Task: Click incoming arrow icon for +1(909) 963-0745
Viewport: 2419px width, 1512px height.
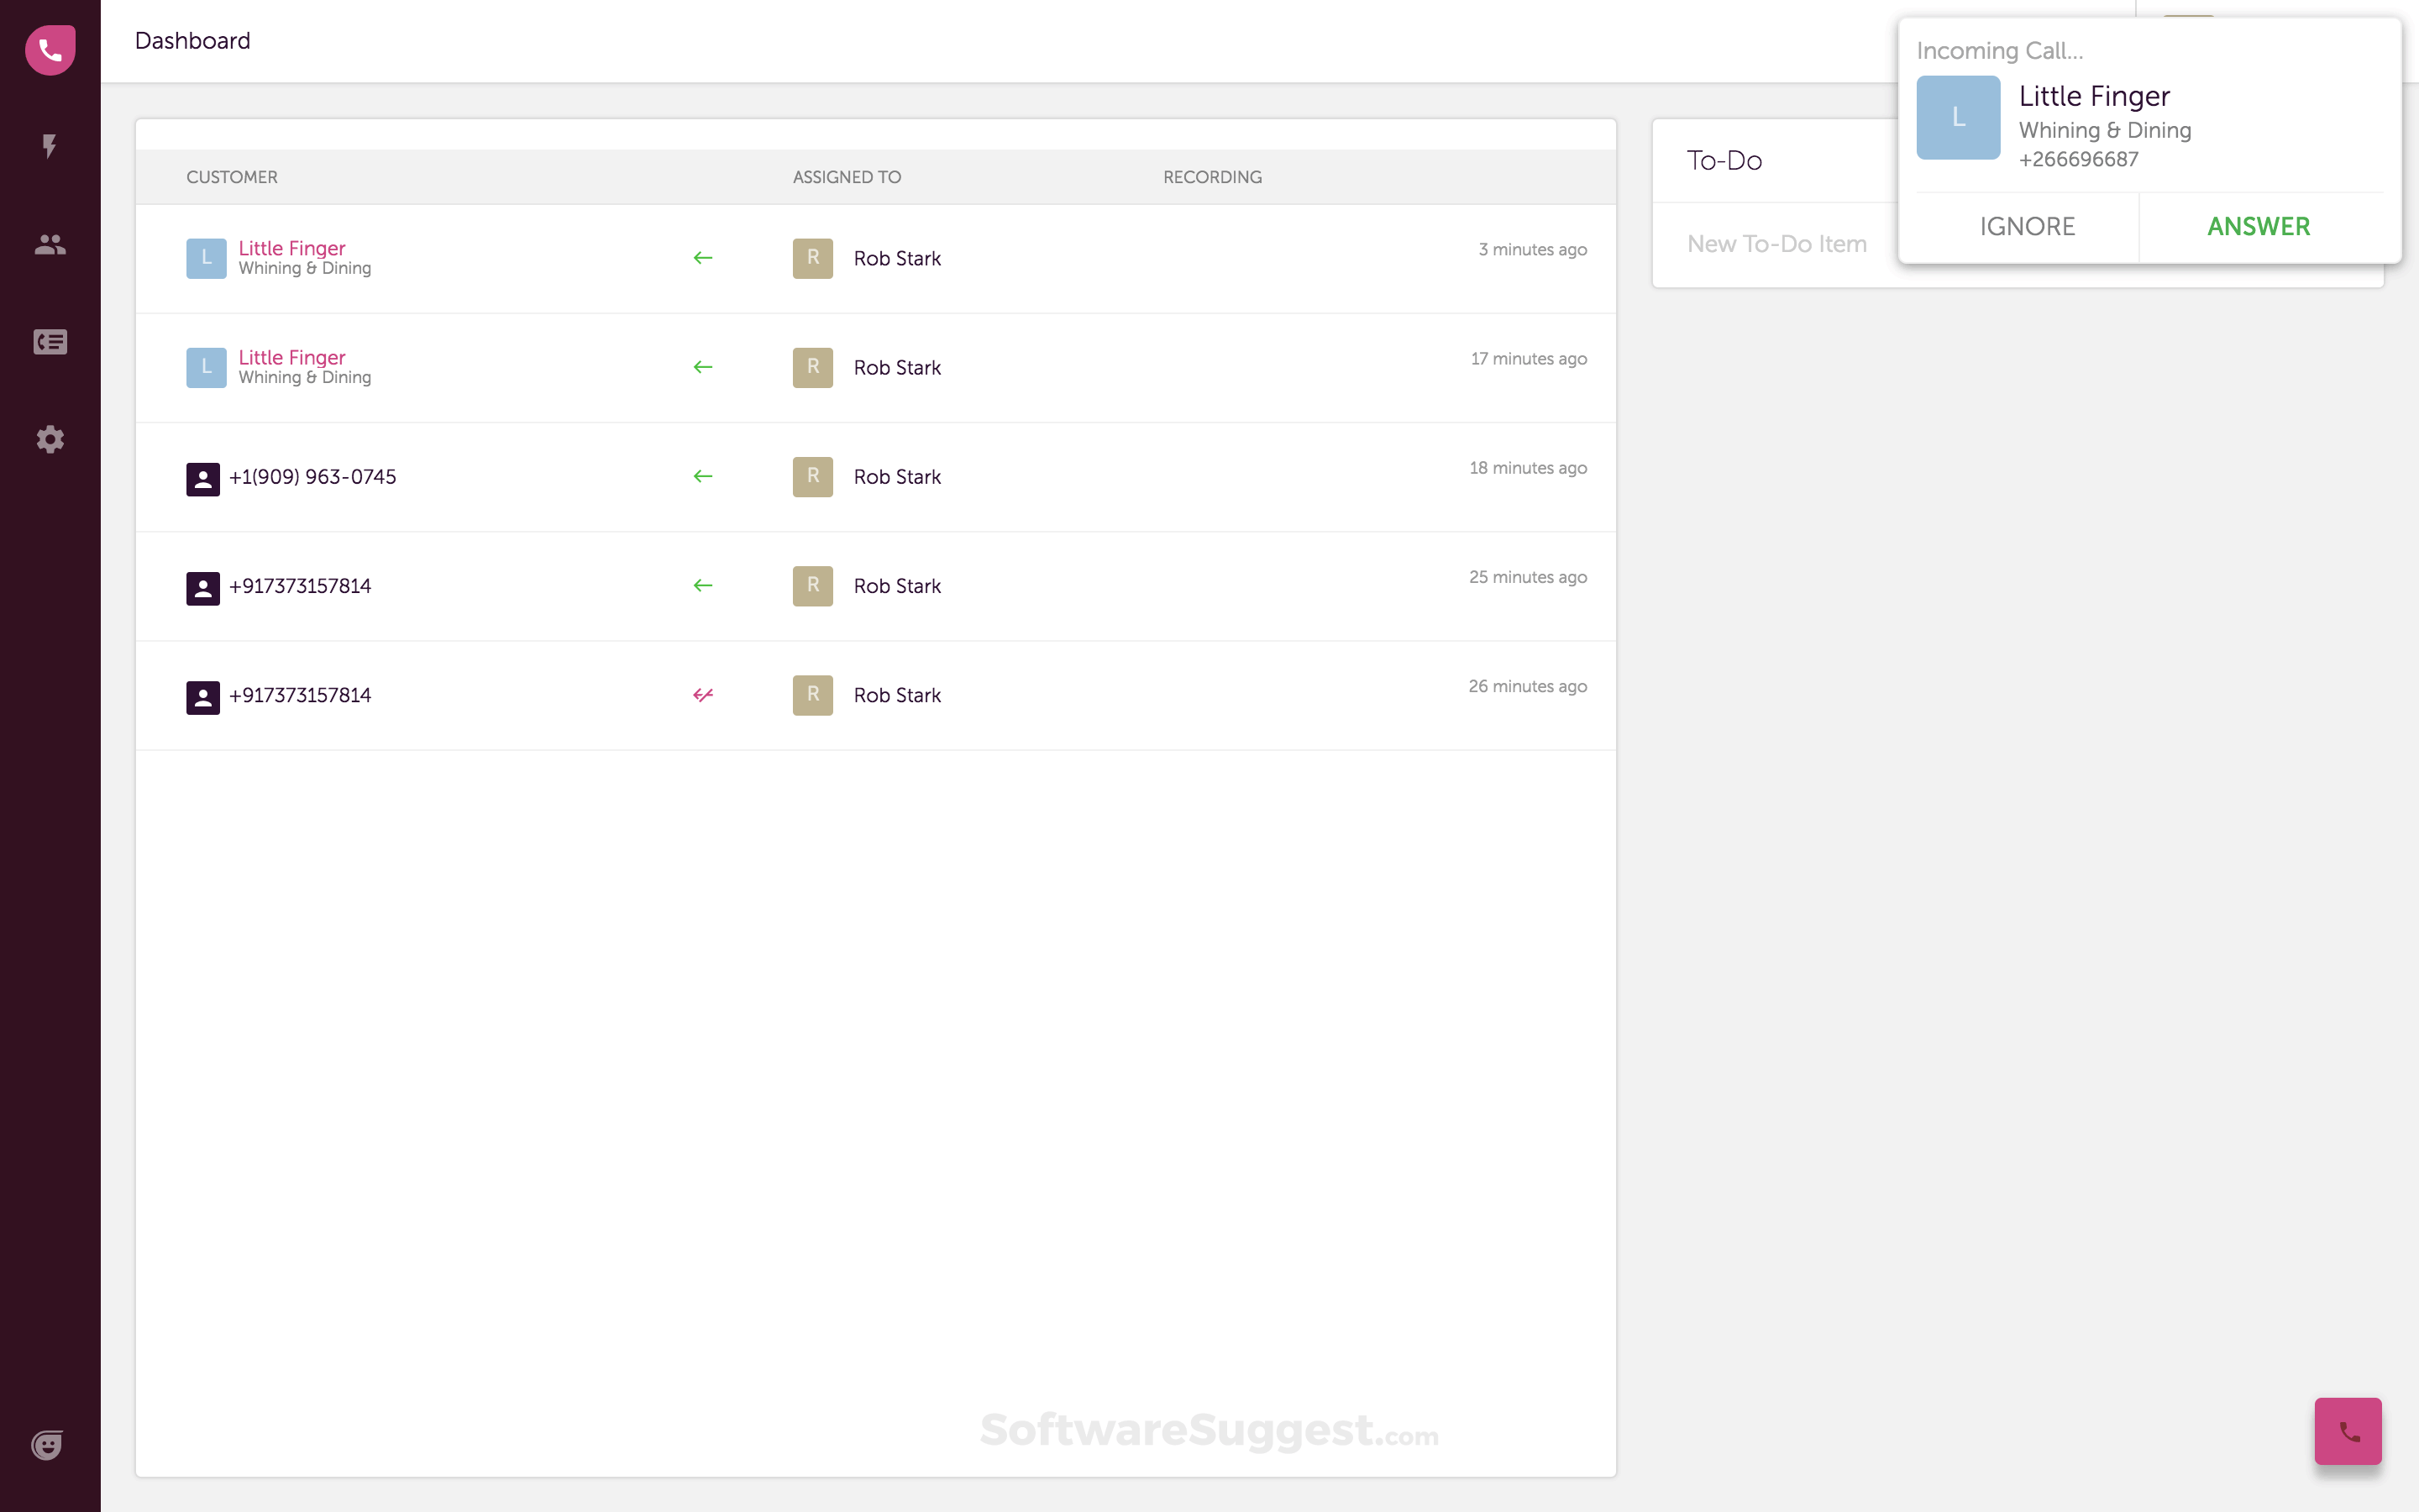Action: click(x=703, y=476)
